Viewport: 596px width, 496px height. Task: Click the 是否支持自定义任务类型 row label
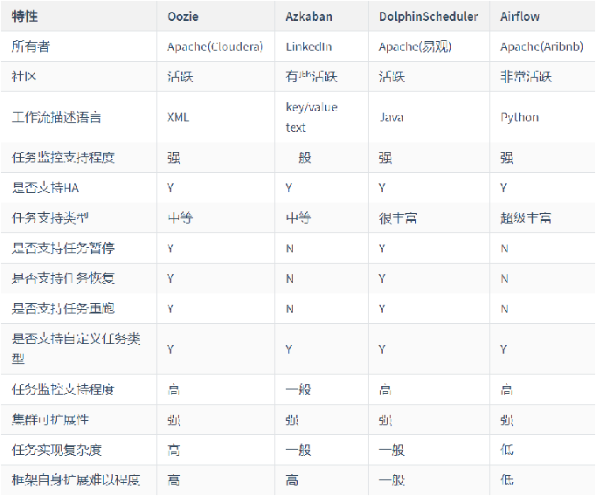(76, 348)
